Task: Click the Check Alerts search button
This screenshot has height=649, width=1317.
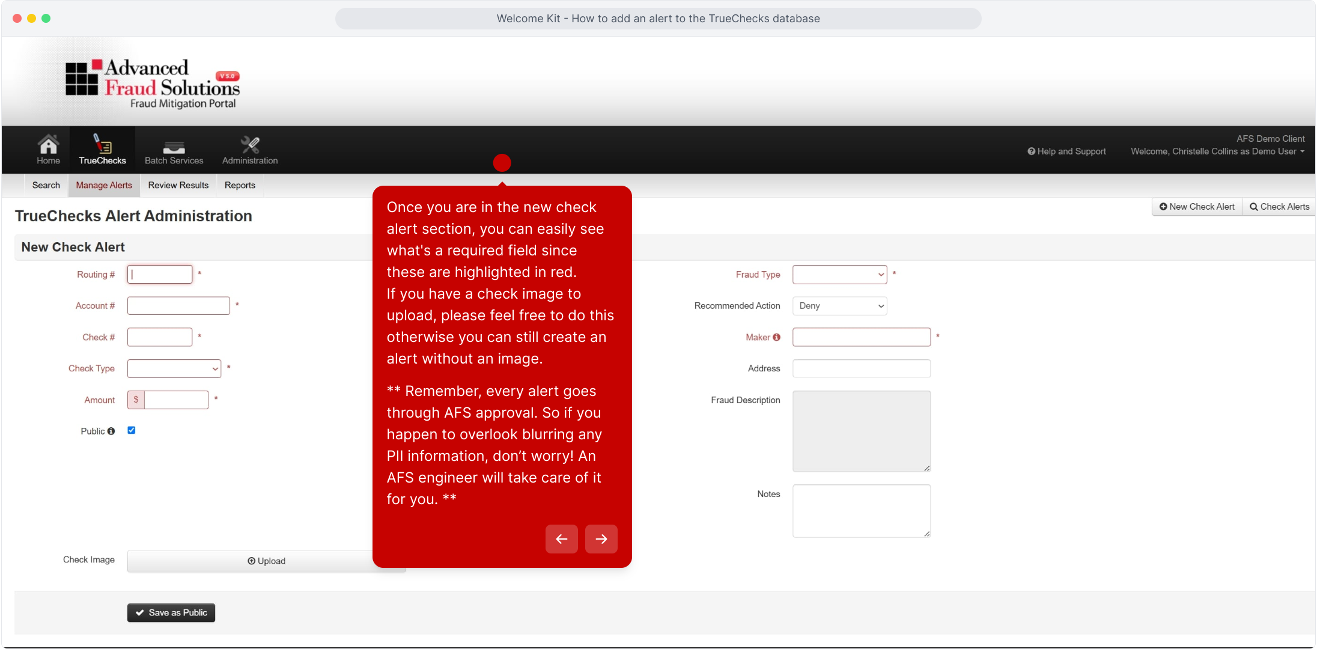Action: pyautogui.click(x=1279, y=207)
